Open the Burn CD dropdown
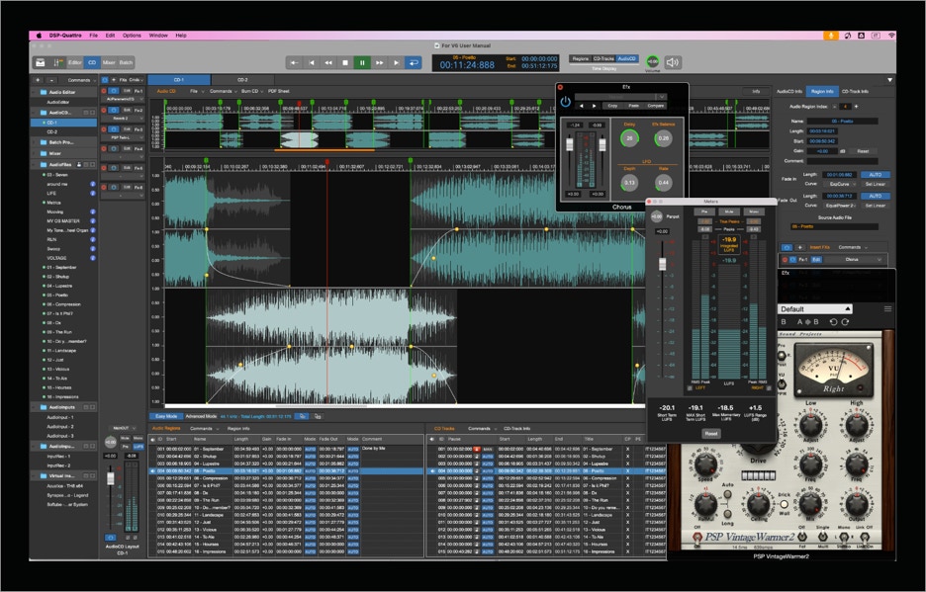The height and width of the screenshot is (592, 926). click(x=251, y=91)
